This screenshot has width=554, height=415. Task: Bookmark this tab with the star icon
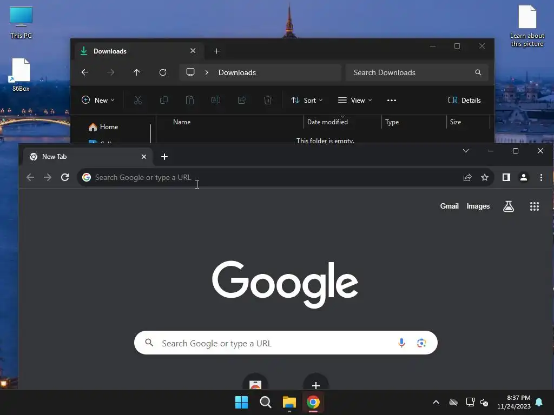pos(485,177)
